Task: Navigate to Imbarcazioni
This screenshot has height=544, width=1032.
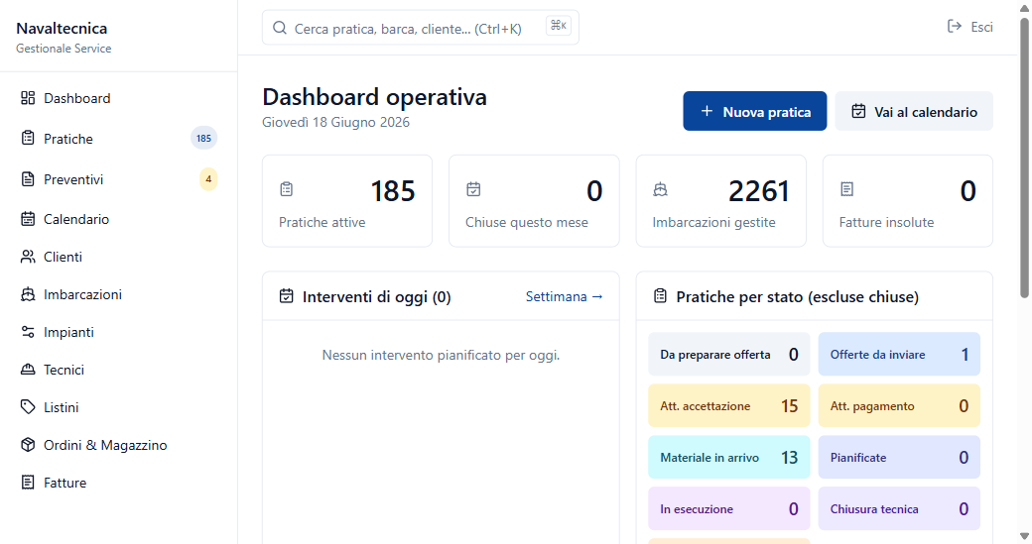Action: (x=119, y=294)
